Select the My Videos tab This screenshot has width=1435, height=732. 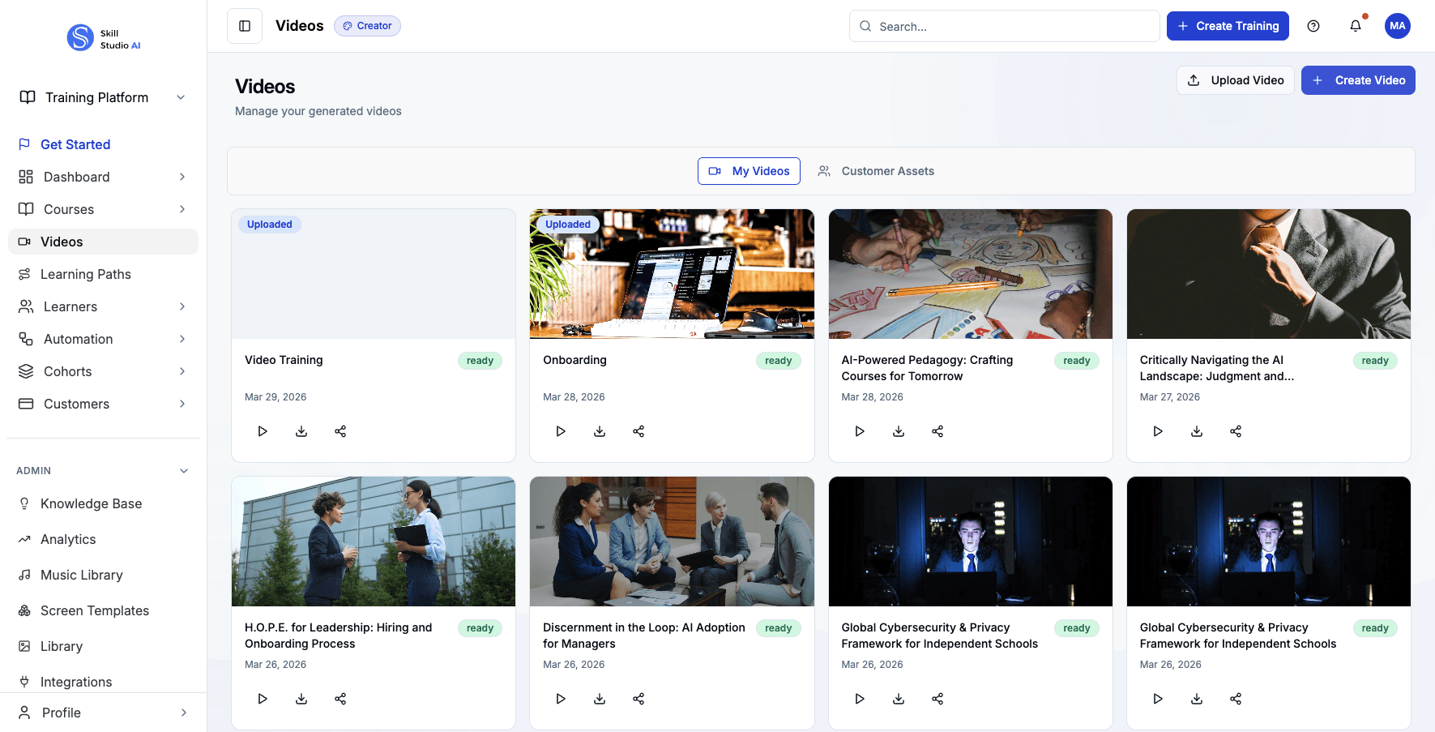[x=748, y=170]
